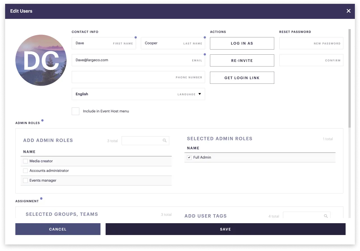Focus the empty Phone Number field
Screen dimensions: 360x251
pyautogui.click(x=138, y=77)
